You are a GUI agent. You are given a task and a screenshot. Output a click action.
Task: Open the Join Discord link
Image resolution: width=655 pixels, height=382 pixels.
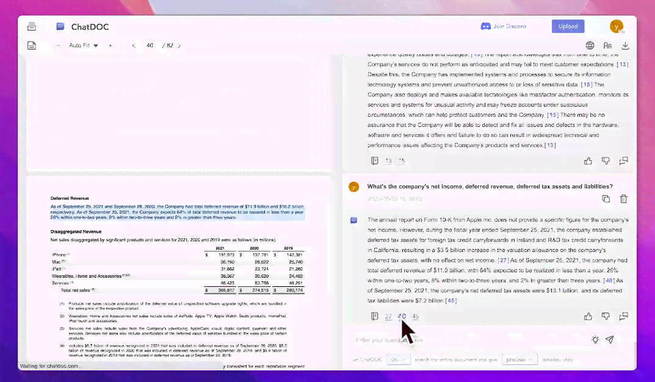(510, 26)
